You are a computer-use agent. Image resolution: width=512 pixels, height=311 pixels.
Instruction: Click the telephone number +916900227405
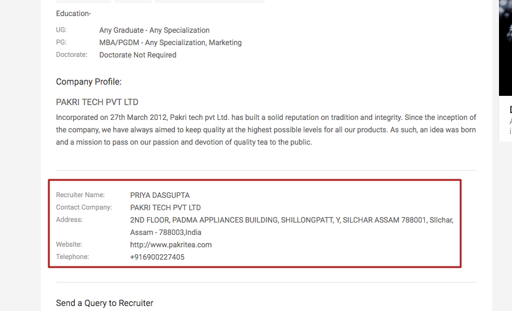pos(157,257)
